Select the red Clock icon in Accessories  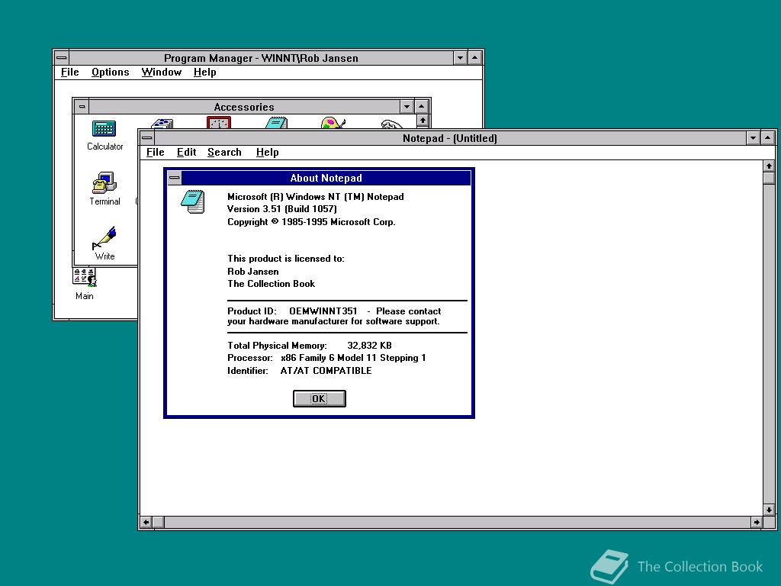coord(219,123)
